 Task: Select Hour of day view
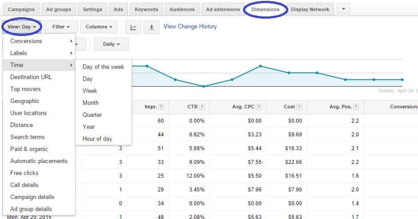104,139
